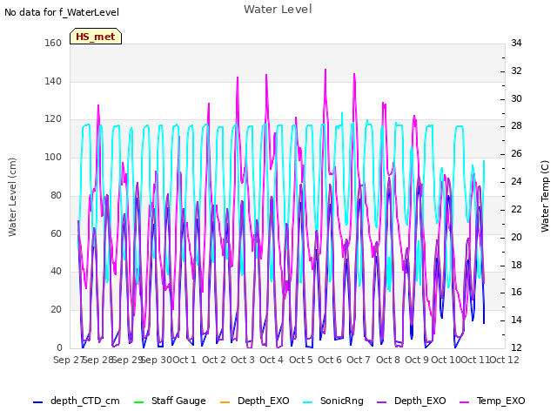This screenshot has width=557, height=418.
Task: Click the 60 left axis value
Action: pos(56,233)
